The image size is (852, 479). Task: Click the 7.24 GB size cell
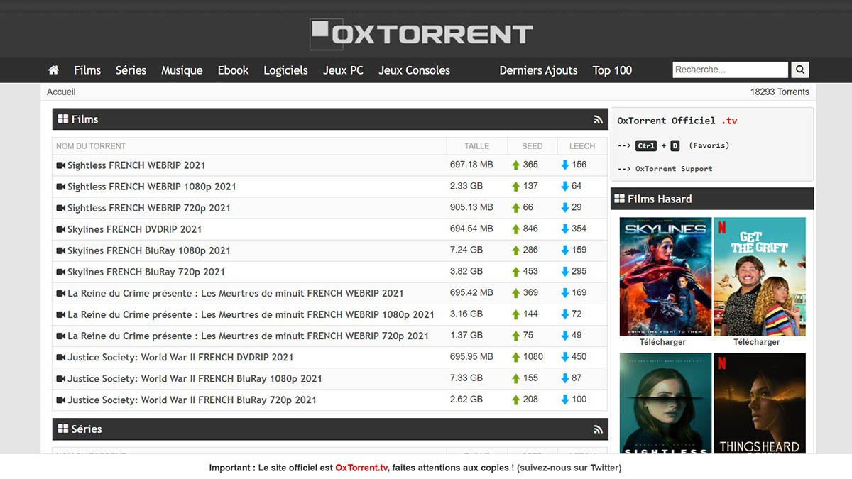466,250
